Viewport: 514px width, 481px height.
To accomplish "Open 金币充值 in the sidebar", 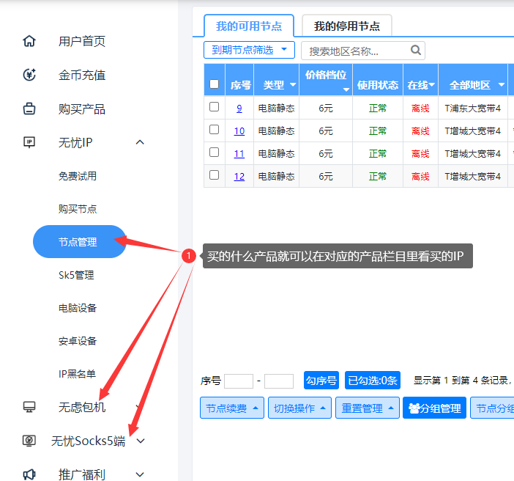I will coord(82,76).
